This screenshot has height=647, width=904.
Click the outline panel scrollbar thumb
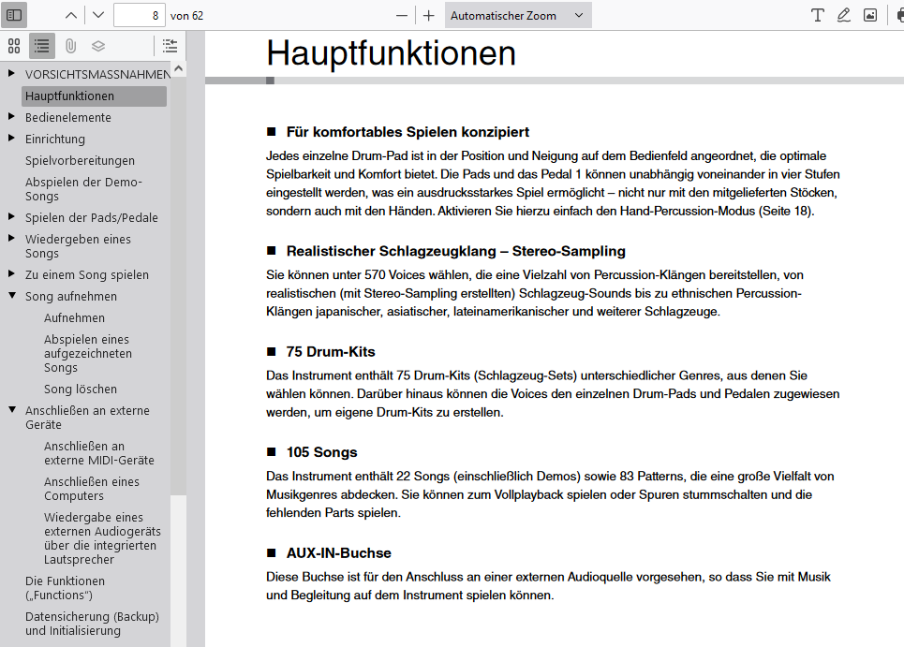click(x=178, y=286)
